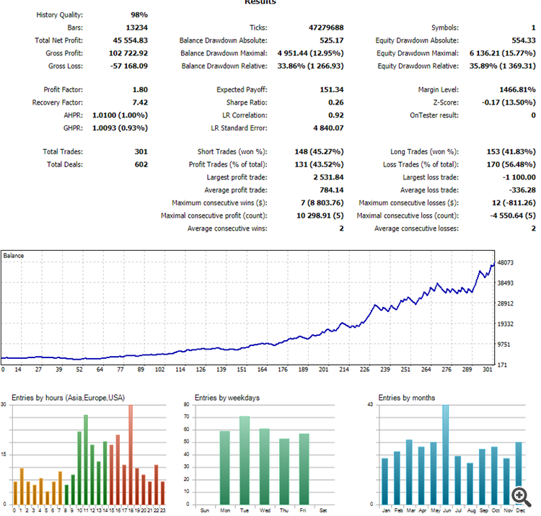Click the Equity Drawdown Maximal value
Viewport: 541px width, 516px height.
tap(502, 53)
